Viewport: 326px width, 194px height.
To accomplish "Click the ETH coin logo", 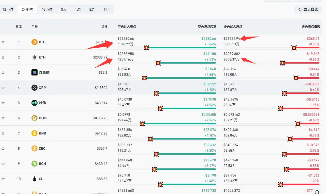I will (x=35, y=57).
